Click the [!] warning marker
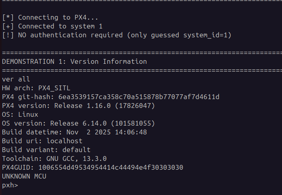 coord(8,35)
